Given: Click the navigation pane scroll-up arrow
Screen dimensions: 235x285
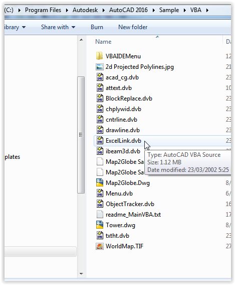Looking at the screenshot, I should point(81,40).
